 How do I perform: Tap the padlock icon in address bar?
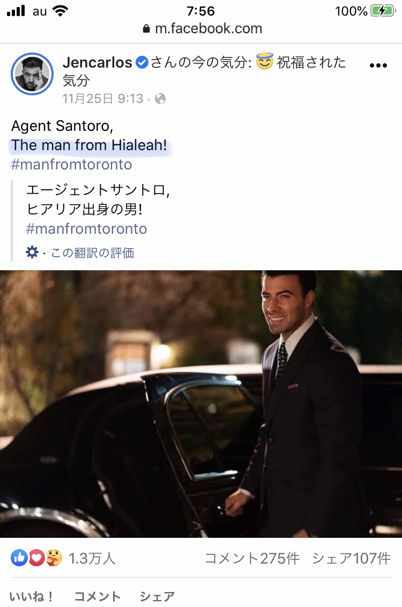[x=146, y=28]
